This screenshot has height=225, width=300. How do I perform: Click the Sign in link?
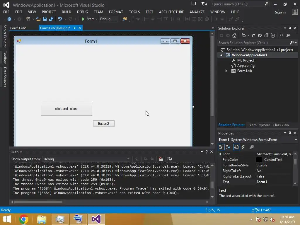(280, 12)
